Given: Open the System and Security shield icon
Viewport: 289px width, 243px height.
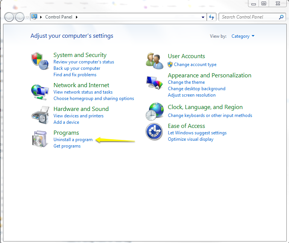Looking at the screenshot, I should tap(40, 61).
